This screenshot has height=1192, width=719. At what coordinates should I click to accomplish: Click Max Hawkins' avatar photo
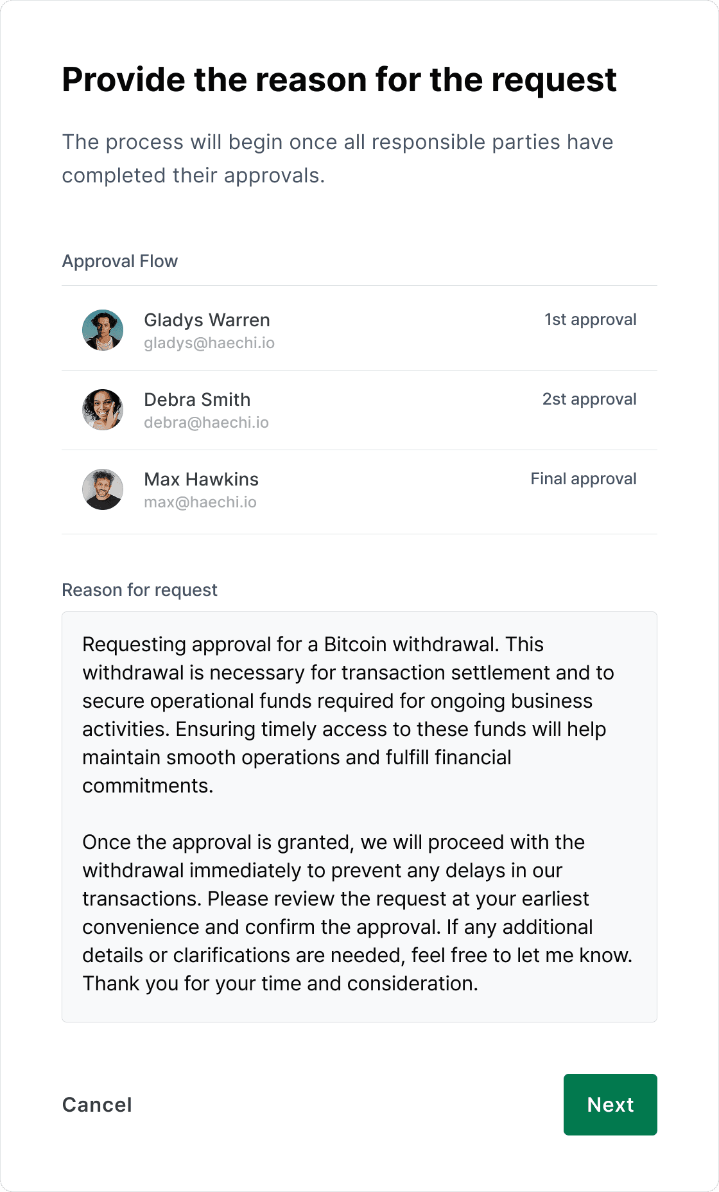coord(103,489)
